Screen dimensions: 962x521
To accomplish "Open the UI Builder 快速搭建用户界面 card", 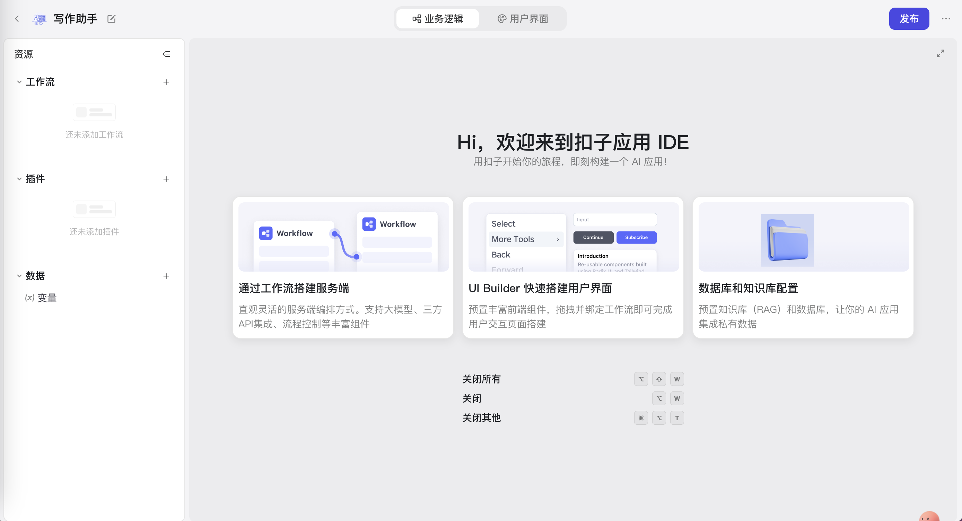I will pyautogui.click(x=573, y=267).
